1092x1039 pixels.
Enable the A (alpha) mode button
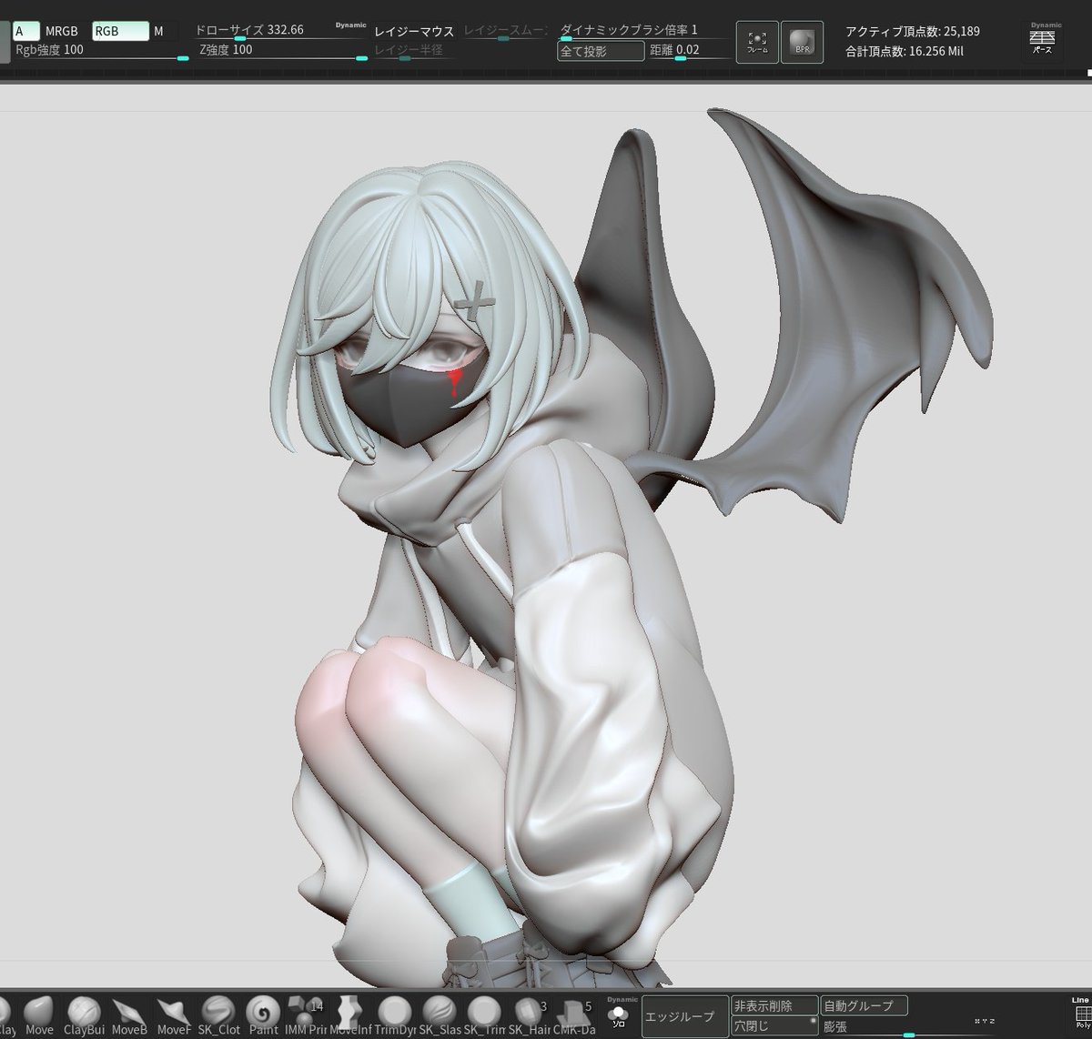click(25, 31)
